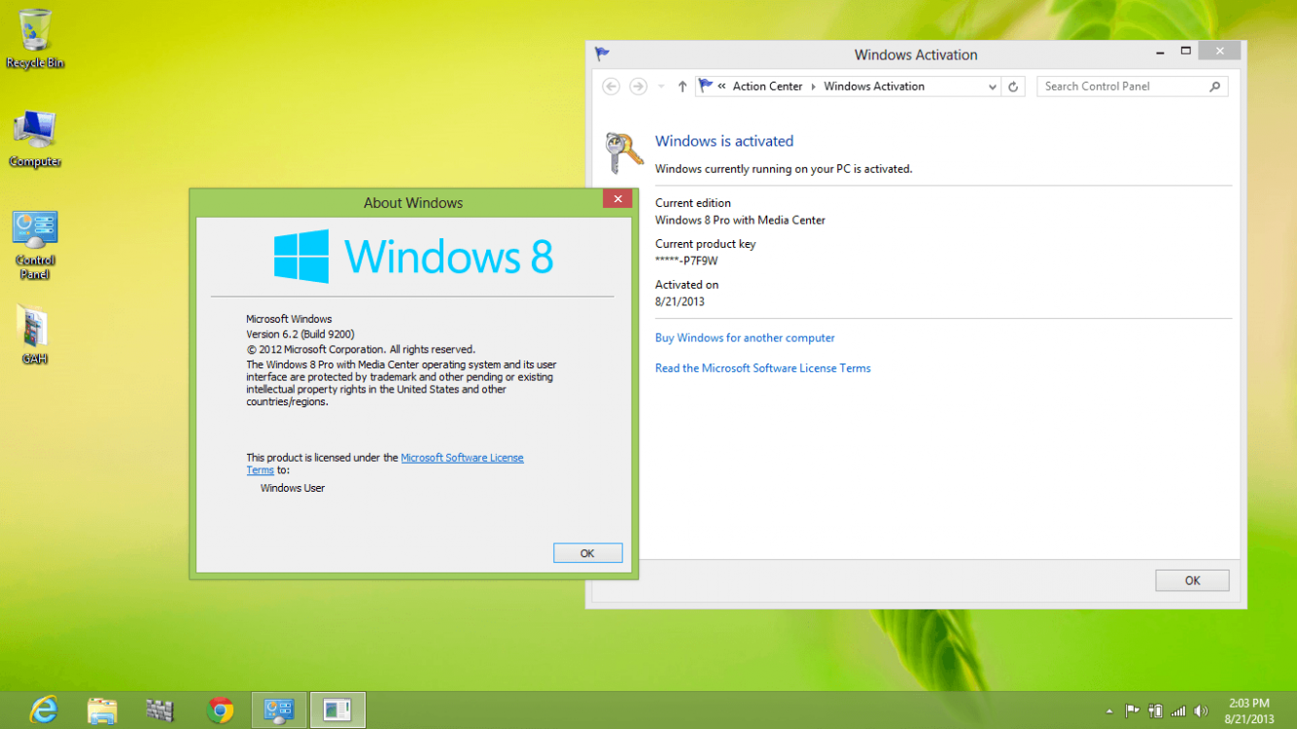Launch Internet Explorer from the taskbar
Viewport: 1297px width, 729px height.
coord(43,711)
